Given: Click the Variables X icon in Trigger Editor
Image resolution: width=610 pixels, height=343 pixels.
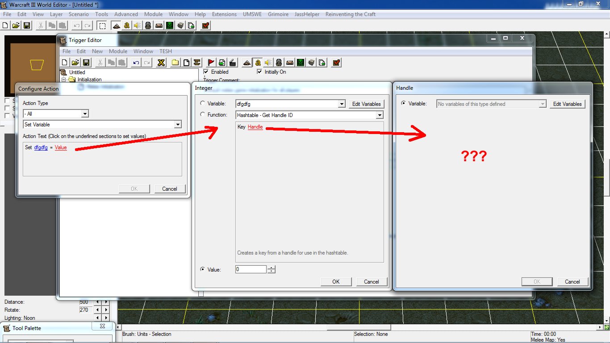Looking at the screenshot, I should point(162,63).
